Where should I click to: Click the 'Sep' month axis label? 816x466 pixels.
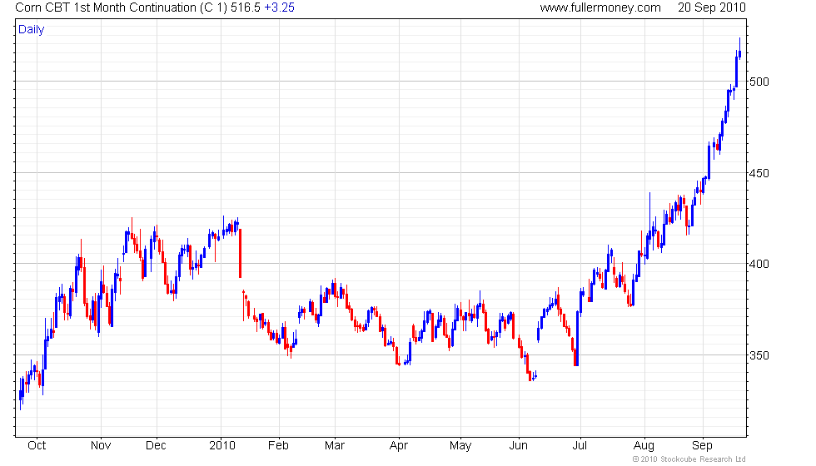click(x=702, y=446)
